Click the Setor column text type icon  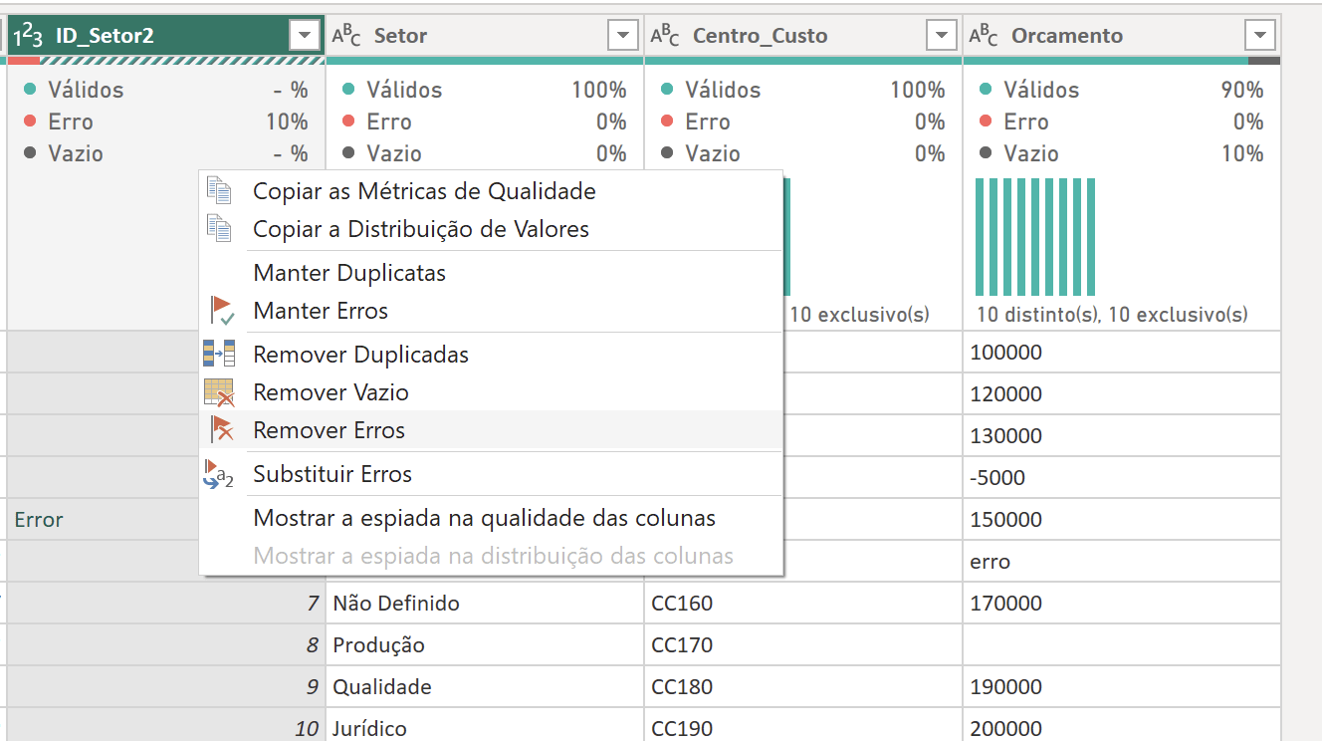point(346,36)
